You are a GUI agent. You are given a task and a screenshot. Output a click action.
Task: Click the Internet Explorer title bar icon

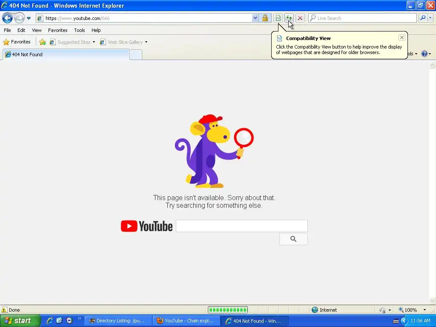coord(4,5)
